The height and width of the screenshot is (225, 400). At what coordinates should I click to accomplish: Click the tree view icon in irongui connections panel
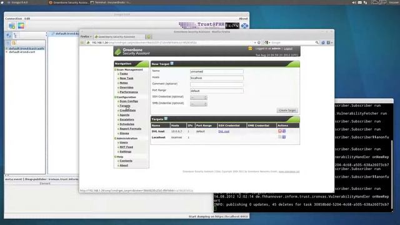coord(15,36)
